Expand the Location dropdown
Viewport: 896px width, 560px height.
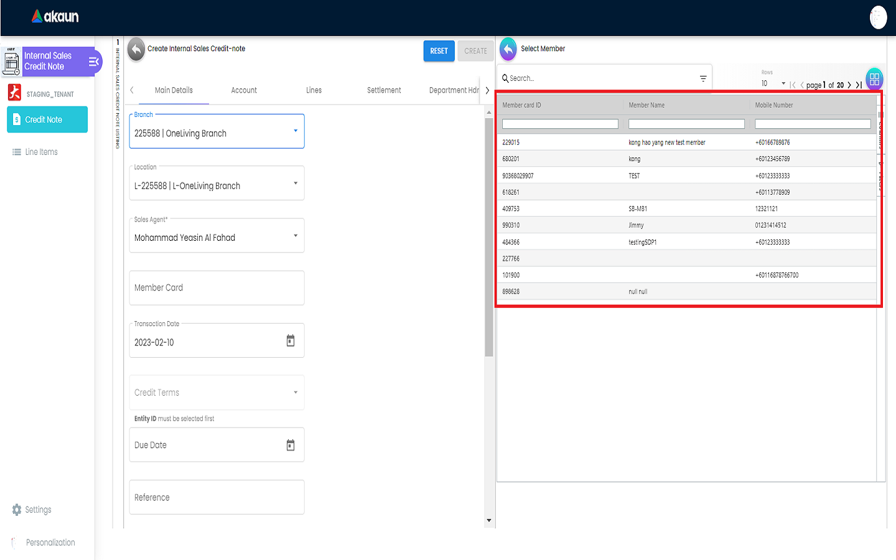[x=296, y=183]
